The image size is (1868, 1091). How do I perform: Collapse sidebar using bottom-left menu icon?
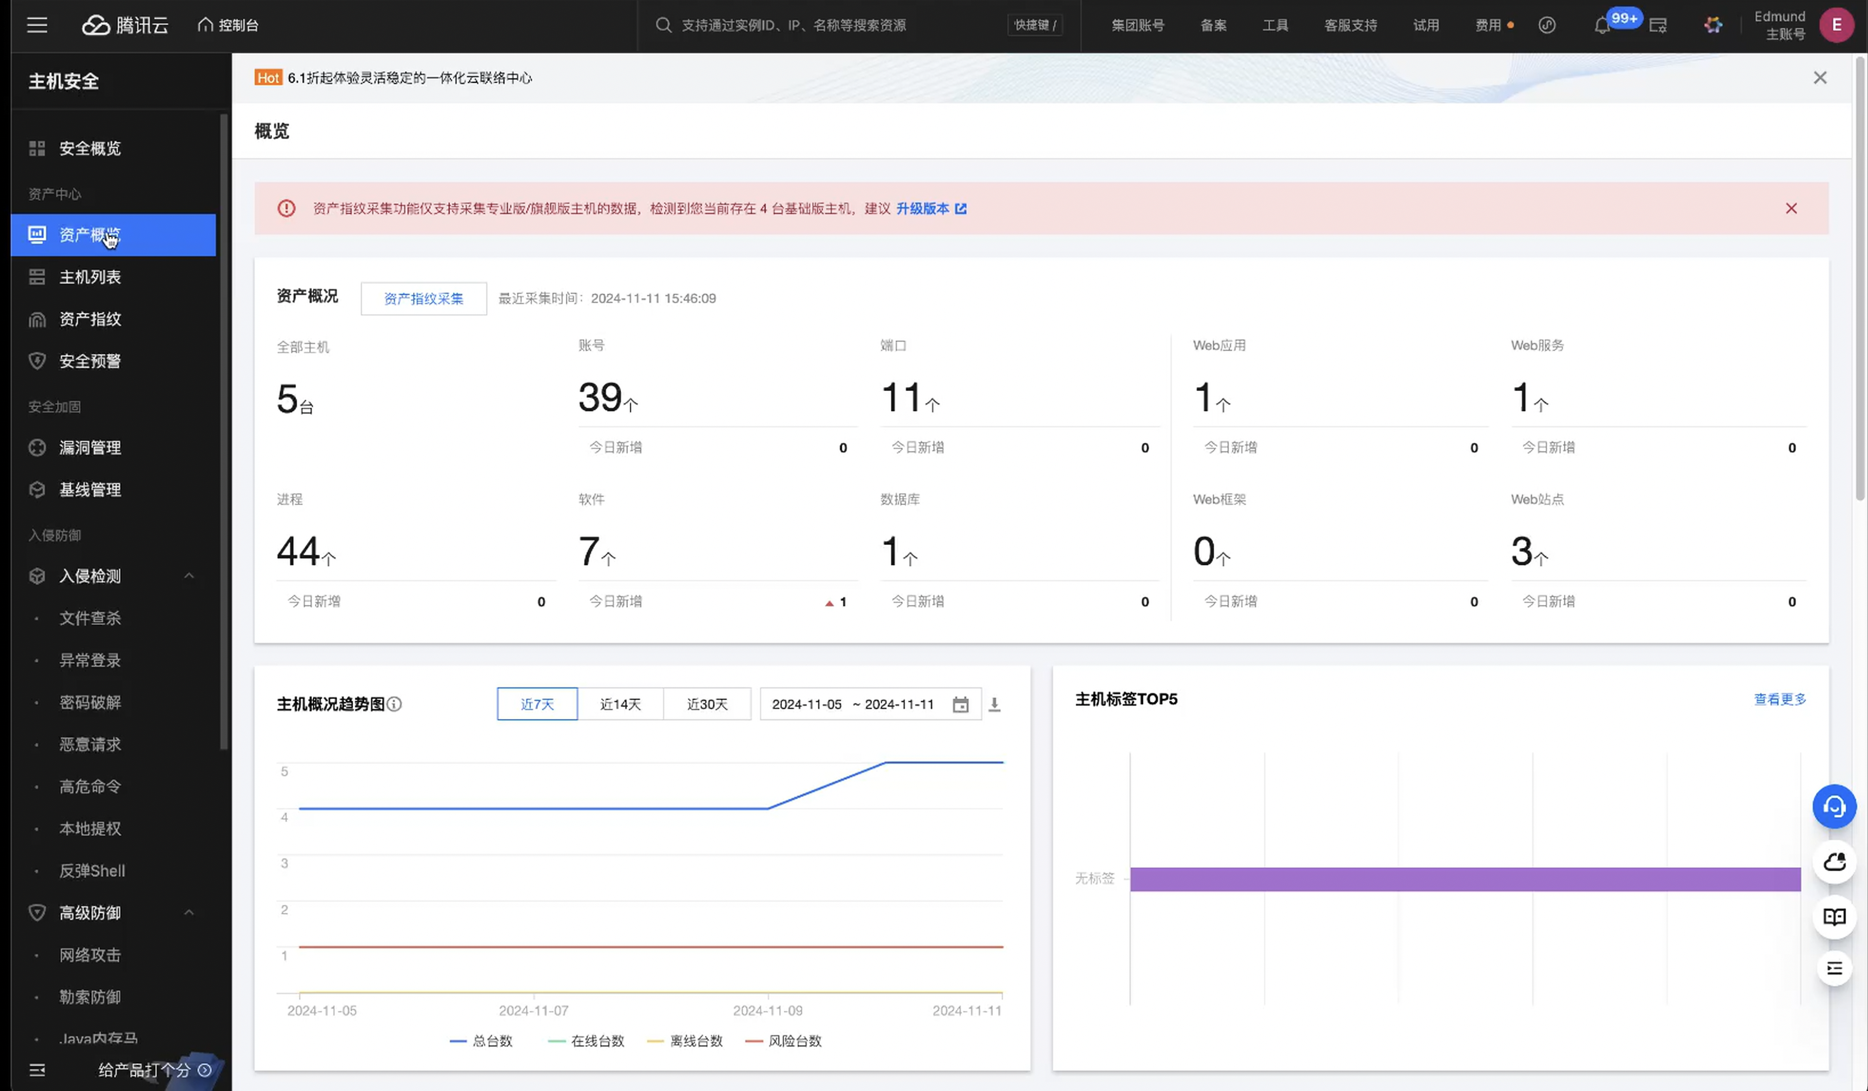coord(37,1069)
